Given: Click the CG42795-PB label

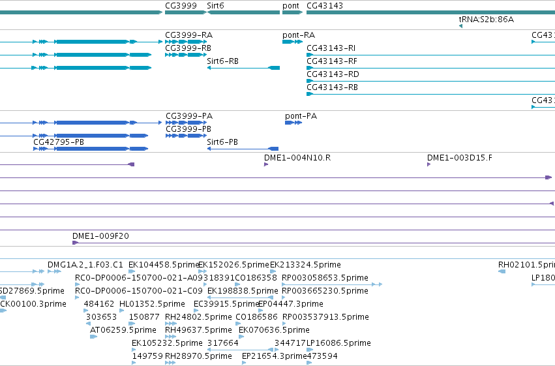Looking at the screenshot, I should click(59, 142).
